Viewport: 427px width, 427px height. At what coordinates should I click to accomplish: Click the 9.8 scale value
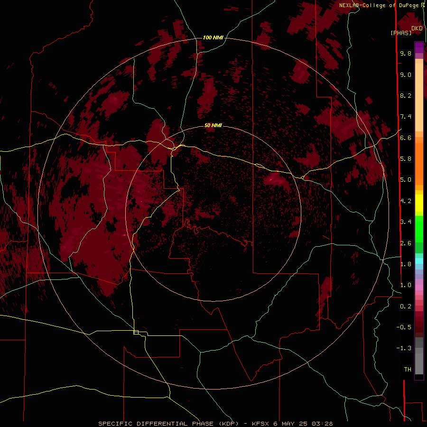(x=406, y=54)
